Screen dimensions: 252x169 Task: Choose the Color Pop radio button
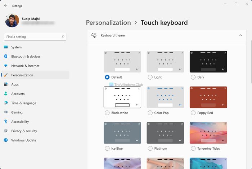pos(150,113)
